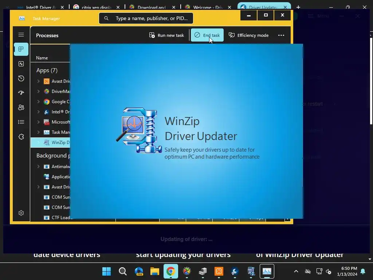Click the Run new task button
373x280 pixels.
[x=166, y=35]
